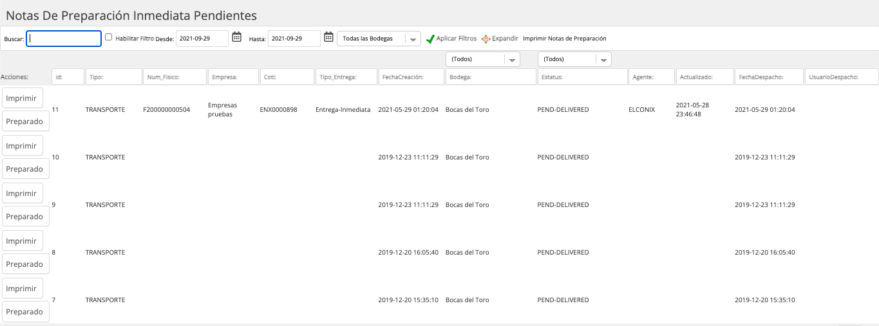Click FechaCreación 2019-12-20 16:05:40 cell
The width and height of the screenshot is (879, 326).
tap(408, 252)
